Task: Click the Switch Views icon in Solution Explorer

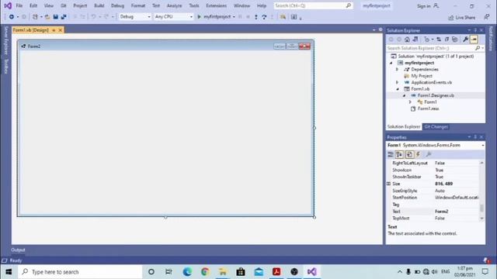Action: (415, 40)
